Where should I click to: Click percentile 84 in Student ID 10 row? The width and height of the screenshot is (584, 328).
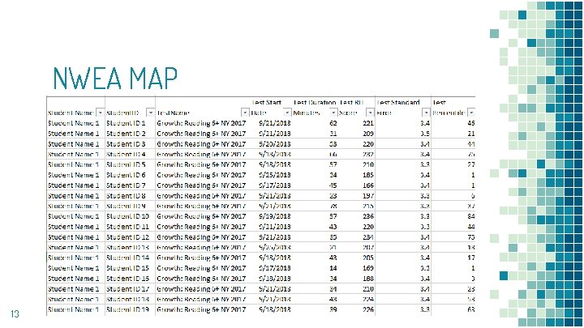click(471, 216)
